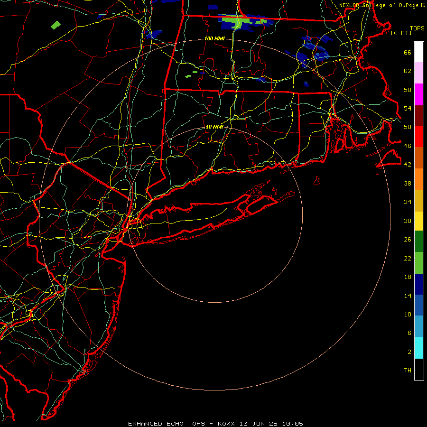Click the "13 JUN 25" date text

pyautogui.click(x=259, y=424)
